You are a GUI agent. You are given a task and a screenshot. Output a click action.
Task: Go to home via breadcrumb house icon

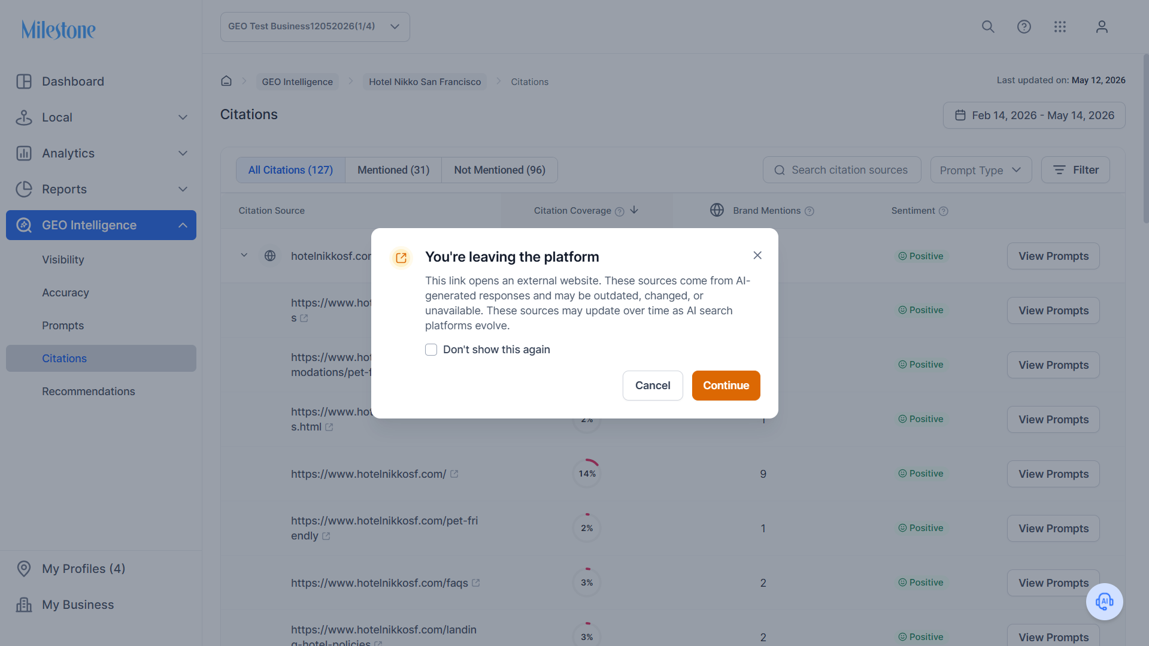coord(226,81)
